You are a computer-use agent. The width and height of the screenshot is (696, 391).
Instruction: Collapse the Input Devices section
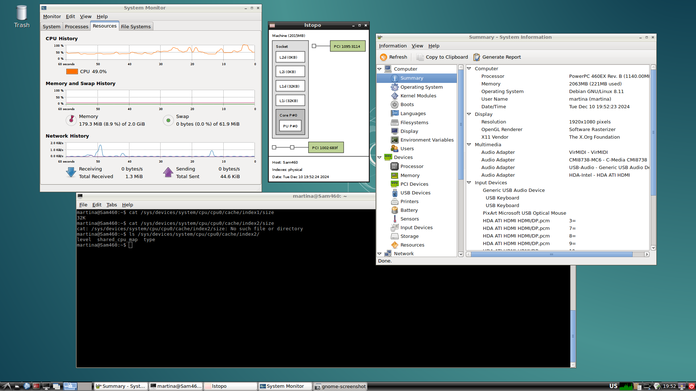469,182
